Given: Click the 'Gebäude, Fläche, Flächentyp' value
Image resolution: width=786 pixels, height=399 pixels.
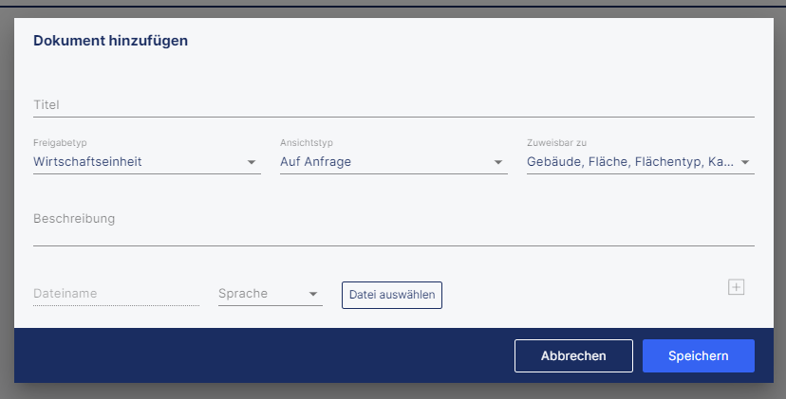Looking at the screenshot, I should (x=629, y=162).
